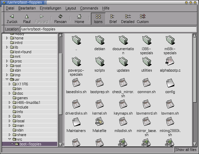This screenshot has width=199, height=154.
Task: Open the Hilfe menu
Action: (106, 8)
